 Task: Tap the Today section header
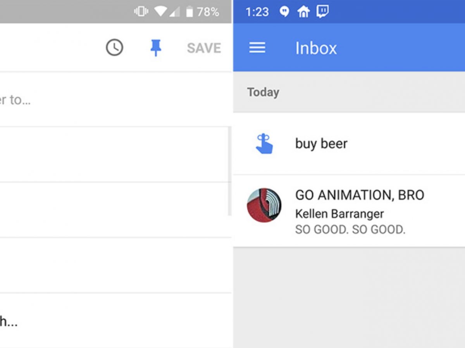point(263,92)
